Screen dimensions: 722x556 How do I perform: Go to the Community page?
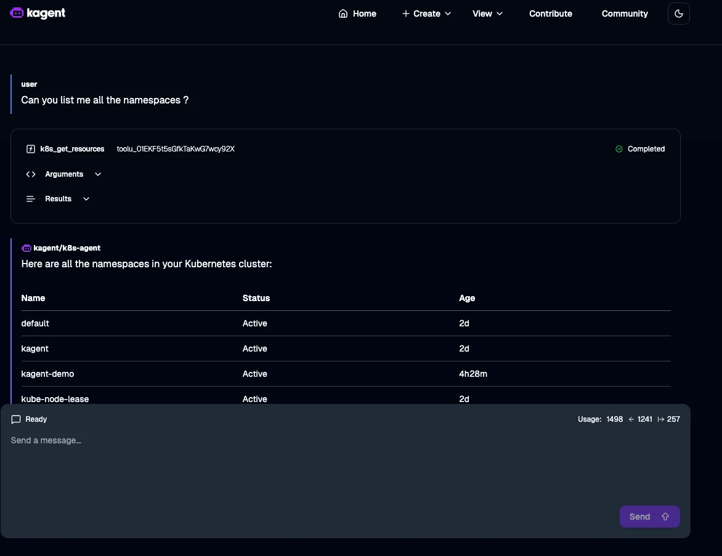(624, 14)
